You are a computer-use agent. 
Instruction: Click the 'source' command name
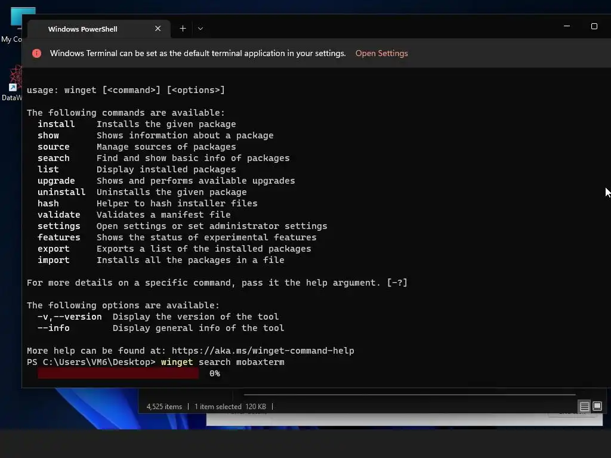click(53, 147)
